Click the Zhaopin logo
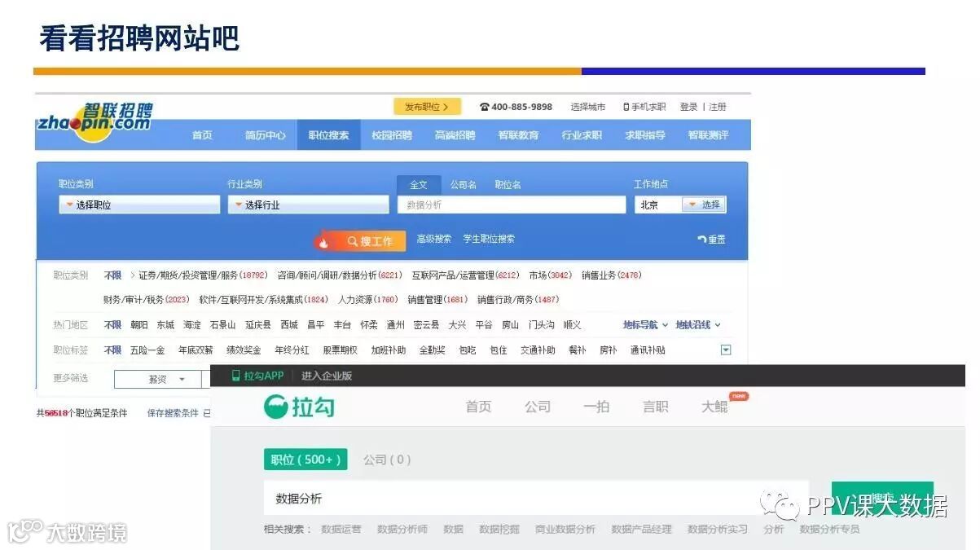Viewport: 980px width, 550px height. pyautogui.click(x=94, y=122)
